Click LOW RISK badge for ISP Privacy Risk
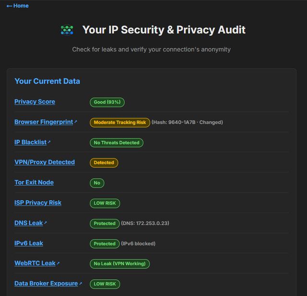The height and width of the screenshot is (296, 307). (x=105, y=204)
